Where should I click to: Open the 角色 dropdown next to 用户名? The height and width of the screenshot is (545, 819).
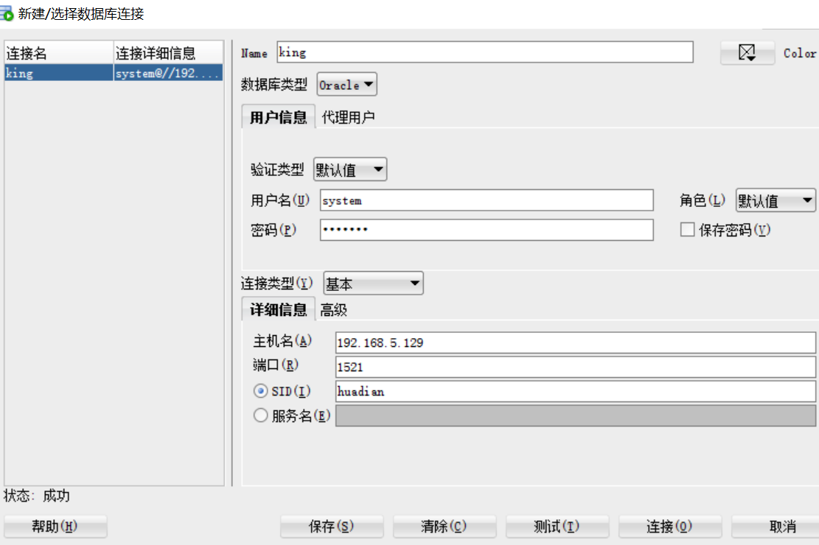click(x=775, y=200)
